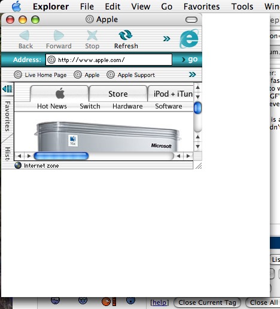The height and width of the screenshot is (309, 280).
Task: Click the toolbar toggle pill button
Action: [x=191, y=20]
